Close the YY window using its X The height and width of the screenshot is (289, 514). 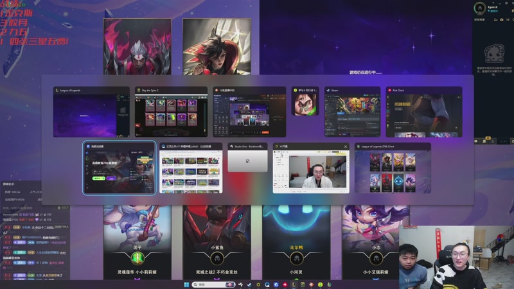coord(346,146)
